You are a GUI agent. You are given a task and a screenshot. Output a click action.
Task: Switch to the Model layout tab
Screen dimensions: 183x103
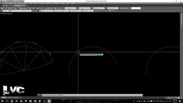pyautogui.click(x=4, y=97)
